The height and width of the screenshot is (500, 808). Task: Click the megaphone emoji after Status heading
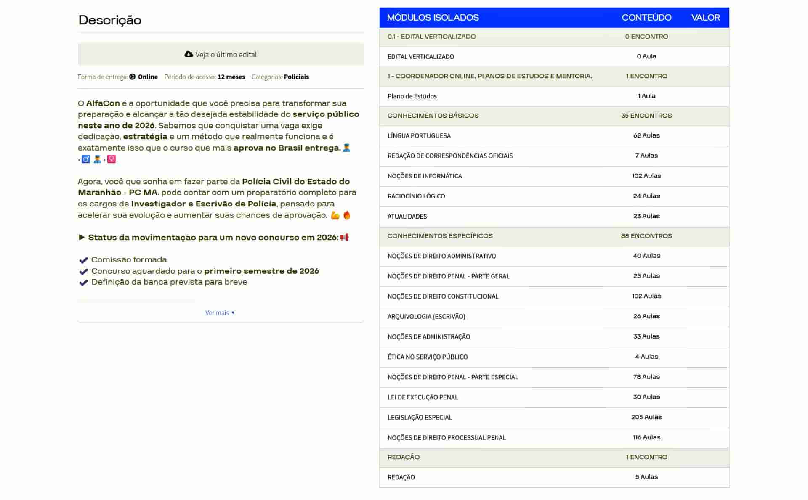point(345,238)
